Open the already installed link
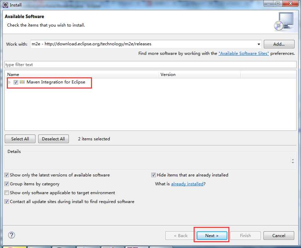 pyautogui.click(x=187, y=184)
